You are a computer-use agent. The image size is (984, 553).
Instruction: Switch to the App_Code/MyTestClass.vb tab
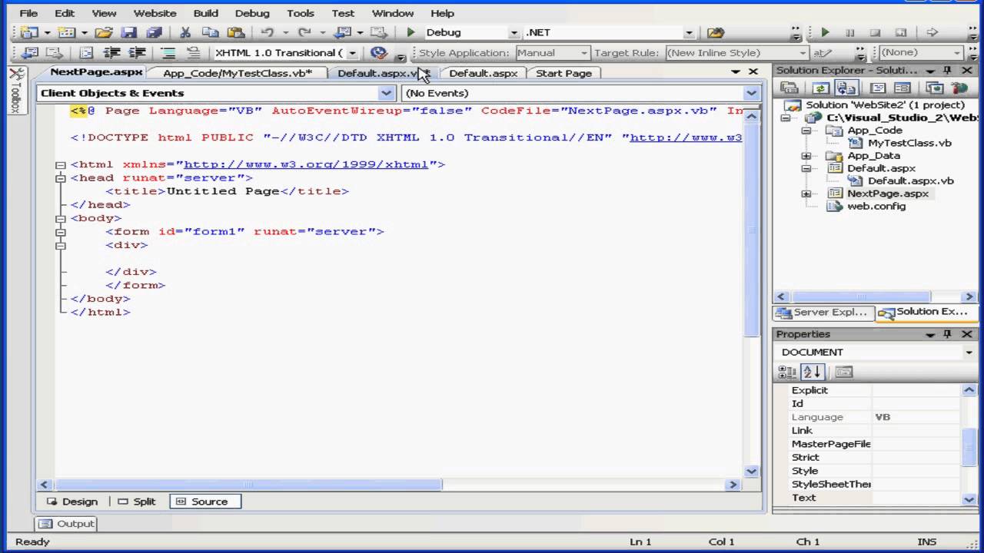point(238,73)
